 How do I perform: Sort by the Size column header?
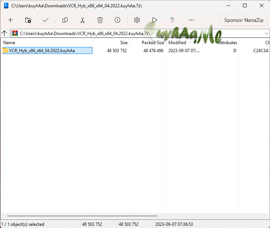click(111, 43)
